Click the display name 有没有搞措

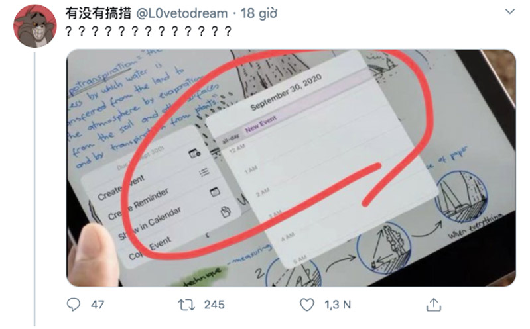(x=98, y=13)
